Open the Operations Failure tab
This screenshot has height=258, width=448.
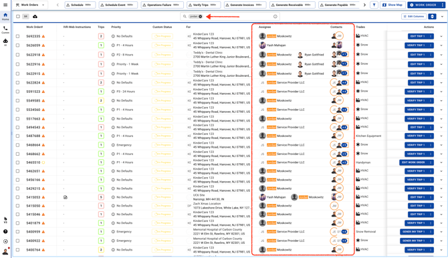coord(162,5)
